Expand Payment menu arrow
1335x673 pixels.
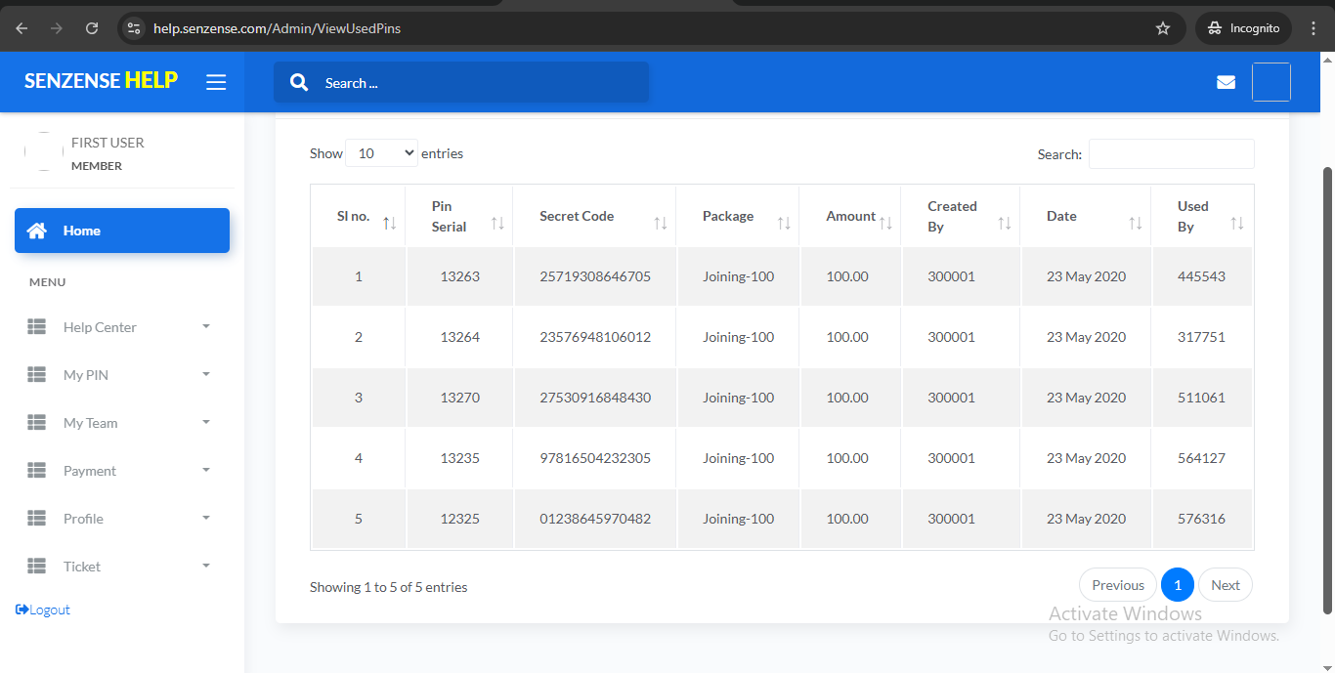pyautogui.click(x=206, y=470)
